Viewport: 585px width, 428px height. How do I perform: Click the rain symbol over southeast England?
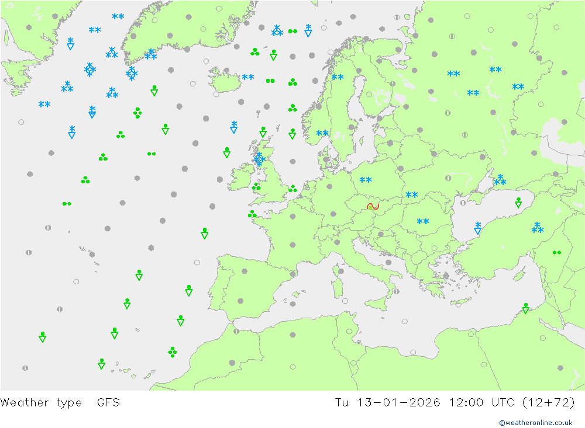click(293, 189)
